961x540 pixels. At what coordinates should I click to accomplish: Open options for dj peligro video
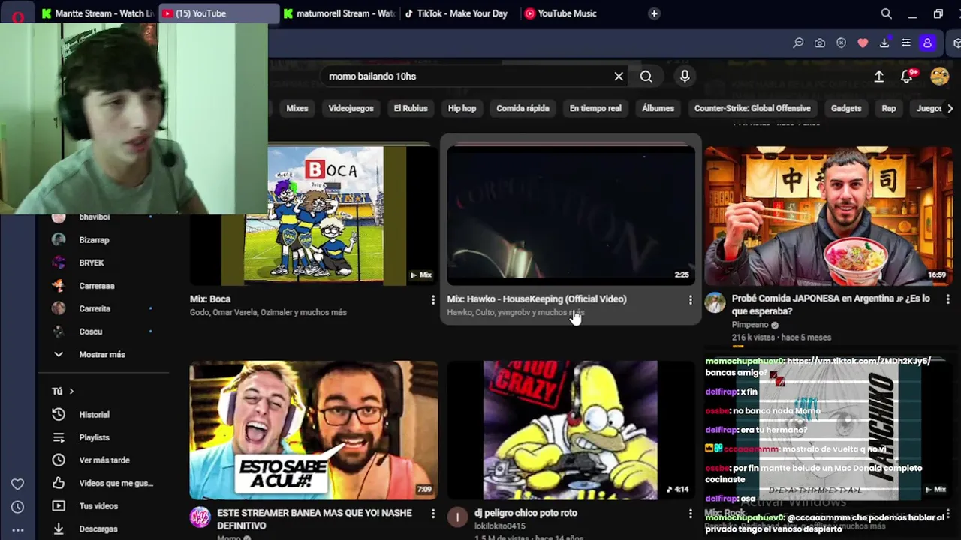[x=690, y=514]
